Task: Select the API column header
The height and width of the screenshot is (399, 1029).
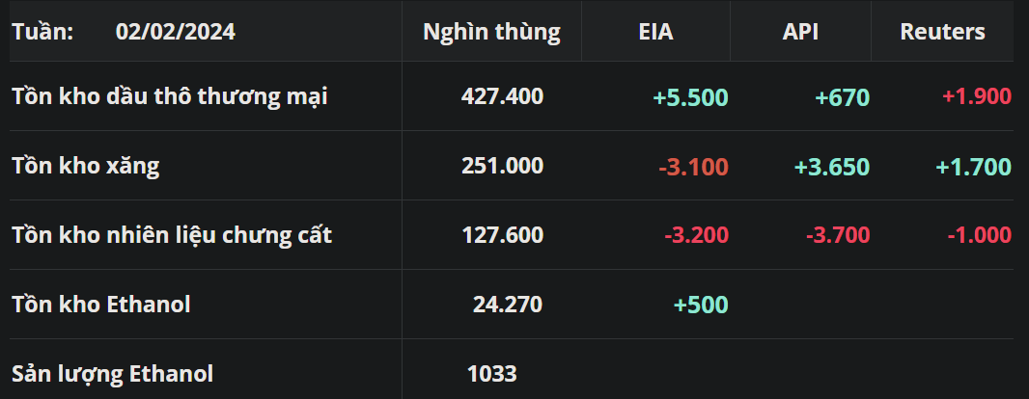Action: (x=800, y=32)
